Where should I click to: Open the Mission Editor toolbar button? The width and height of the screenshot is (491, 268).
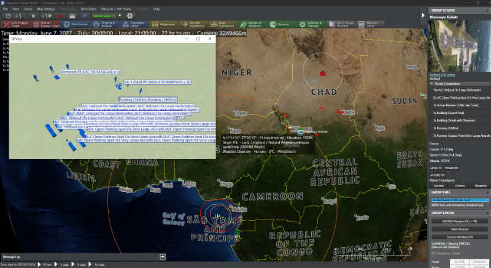pyautogui.click(x=371, y=25)
